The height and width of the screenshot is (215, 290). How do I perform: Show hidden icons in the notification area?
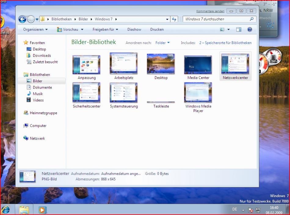pos(243,210)
